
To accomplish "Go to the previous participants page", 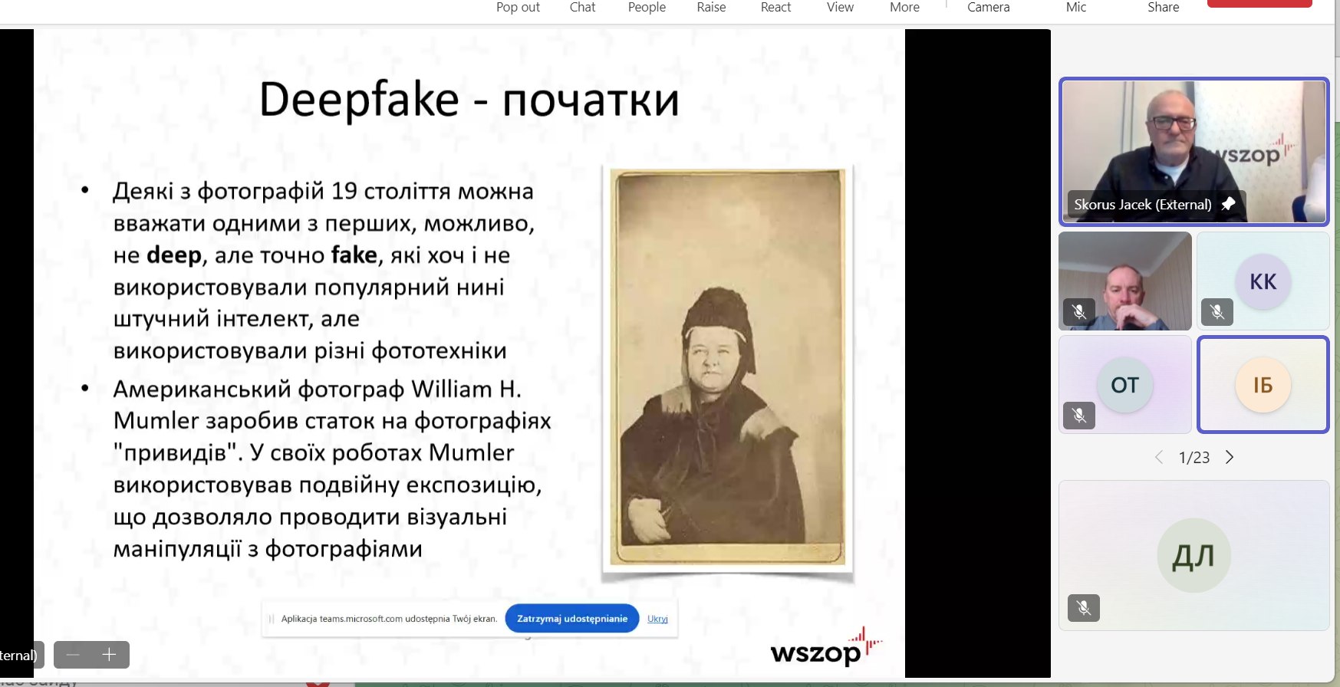I will click(1159, 457).
